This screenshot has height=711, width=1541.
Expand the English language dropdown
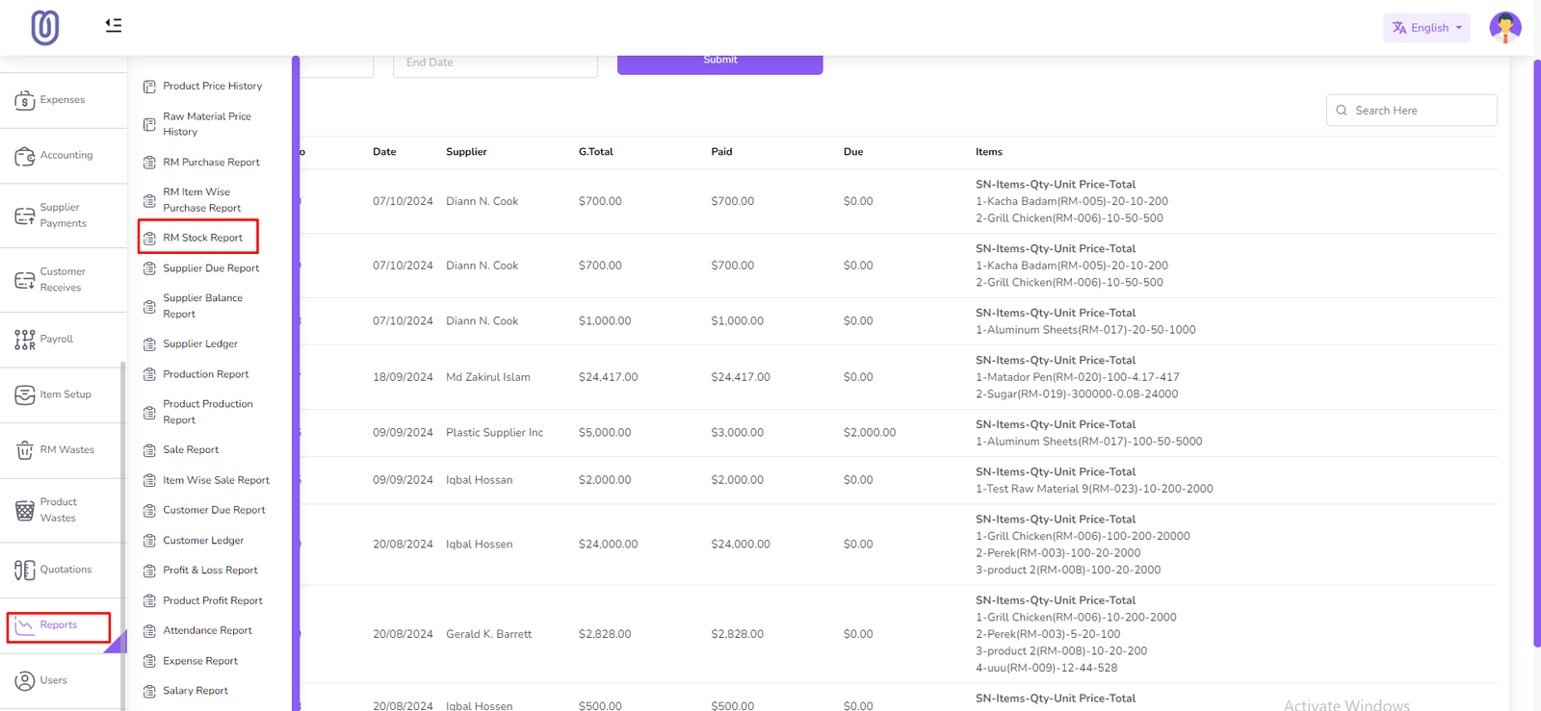(1426, 28)
